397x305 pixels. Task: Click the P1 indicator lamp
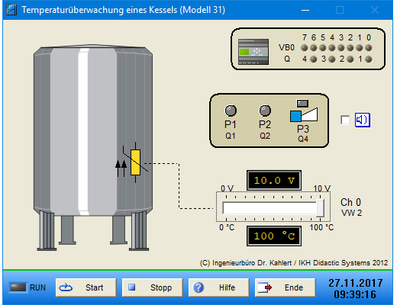tap(231, 111)
